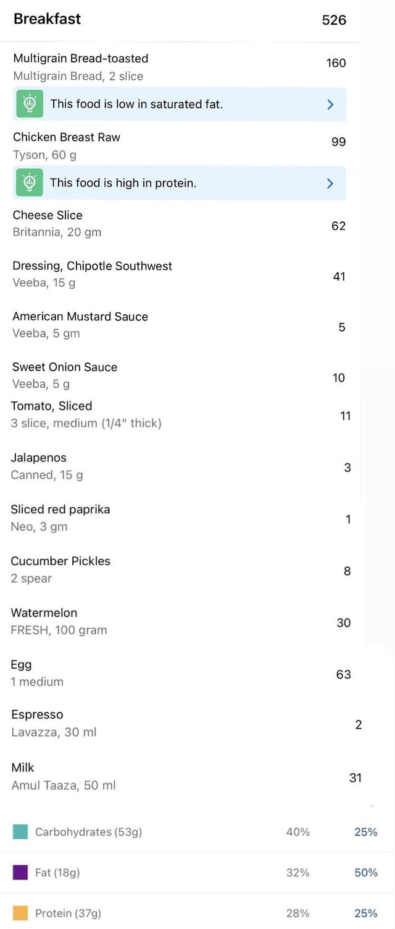
Task: Click the purple Fat color square
Action: tap(20, 873)
